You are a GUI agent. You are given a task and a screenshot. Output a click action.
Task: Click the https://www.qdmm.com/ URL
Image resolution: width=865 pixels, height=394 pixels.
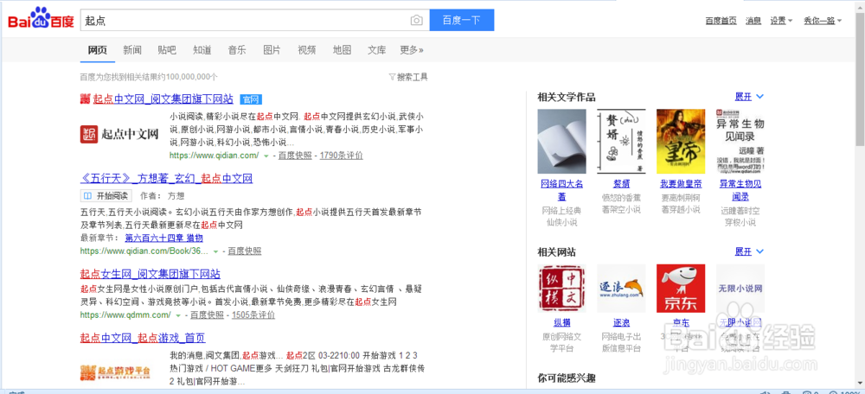(125, 315)
